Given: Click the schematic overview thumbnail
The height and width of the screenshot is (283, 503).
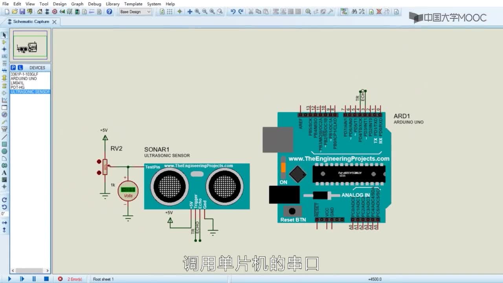Looking at the screenshot, I should pyautogui.click(x=30, y=45).
